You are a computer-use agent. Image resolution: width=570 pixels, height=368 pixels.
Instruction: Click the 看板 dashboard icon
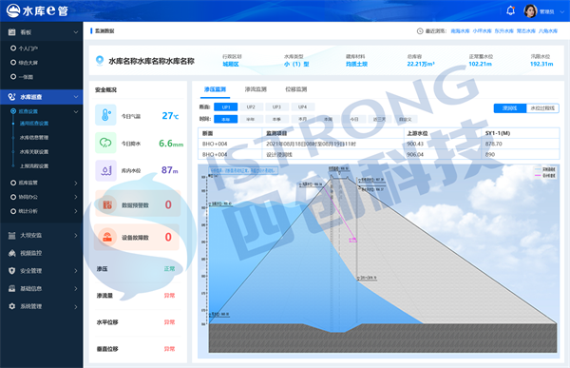click(x=12, y=32)
